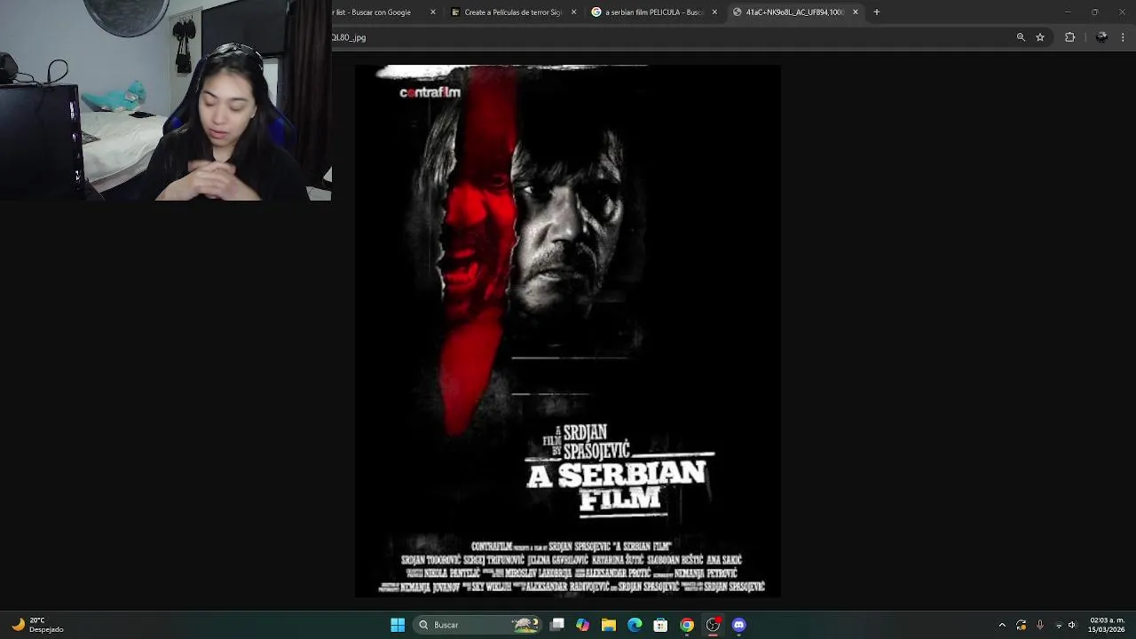Screen dimensions: 1136x639
Task: Switch to Google Chrome taskbar icon
Action: (x=686, y=625)
